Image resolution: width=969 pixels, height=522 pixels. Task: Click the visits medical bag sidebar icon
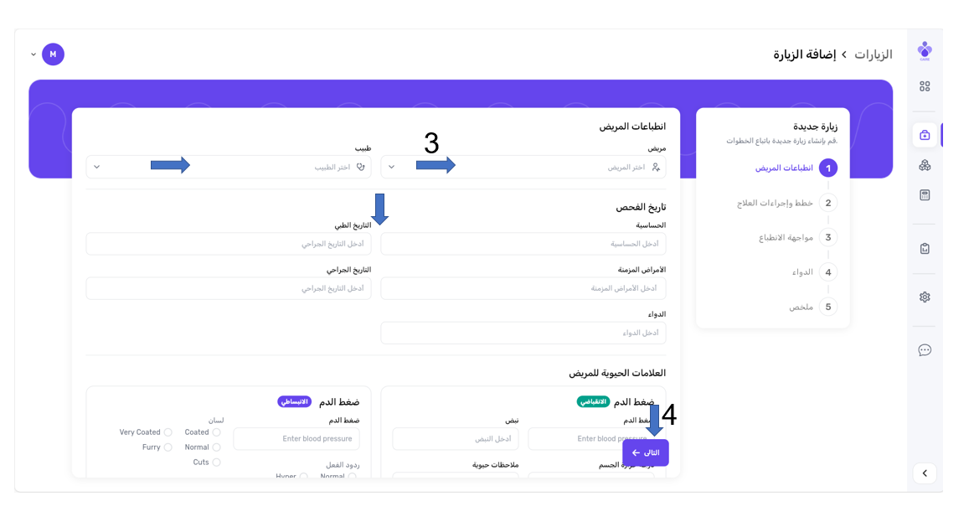click(x=925, y=135)
